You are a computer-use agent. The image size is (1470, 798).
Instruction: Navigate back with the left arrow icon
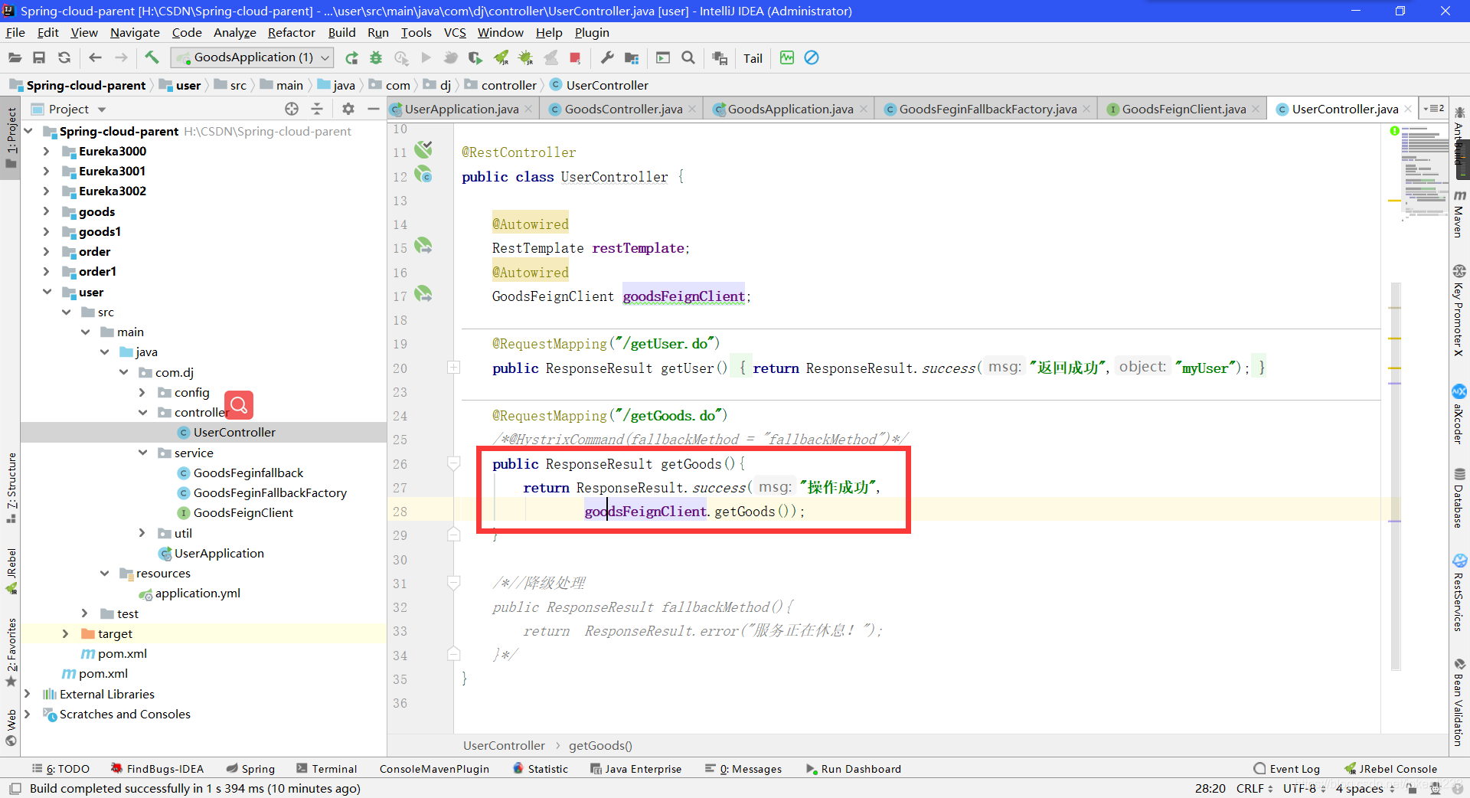point(95,57)
